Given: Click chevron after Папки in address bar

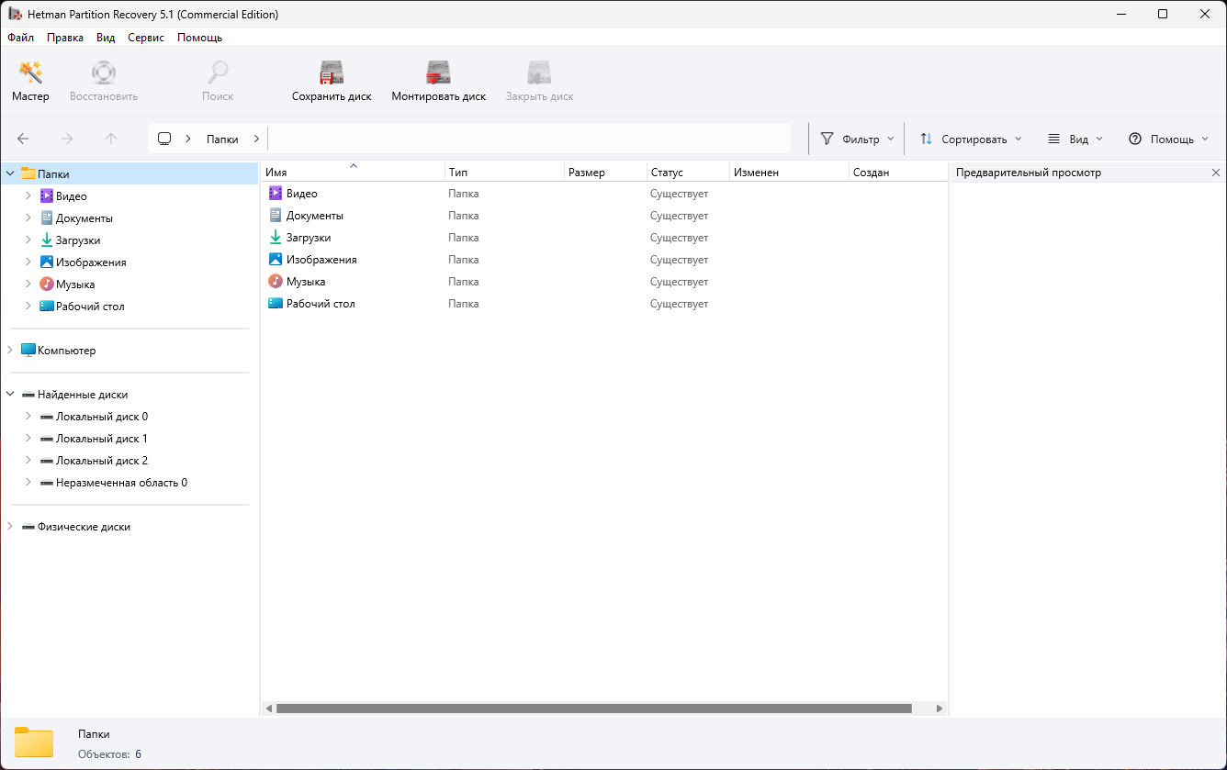Looking at the screenshot, I should [256, 139].
